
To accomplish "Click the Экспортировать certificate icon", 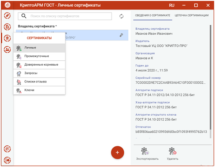I will point(145,151).
